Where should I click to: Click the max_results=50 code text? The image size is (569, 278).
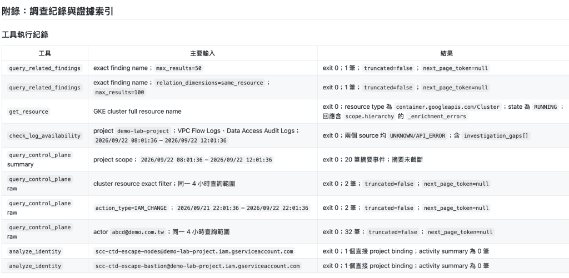click(178, 68)
